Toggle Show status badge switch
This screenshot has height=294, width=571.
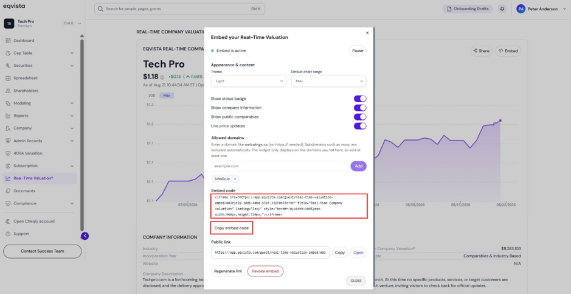360,99
